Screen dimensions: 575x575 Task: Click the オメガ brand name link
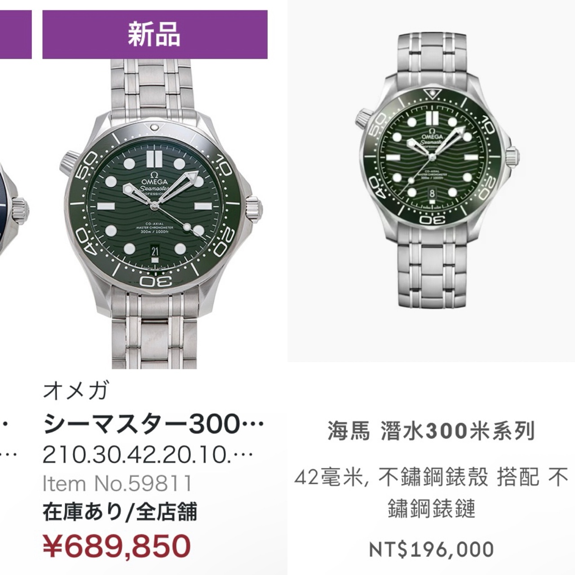pyautogui.click(x=76, y=390)
